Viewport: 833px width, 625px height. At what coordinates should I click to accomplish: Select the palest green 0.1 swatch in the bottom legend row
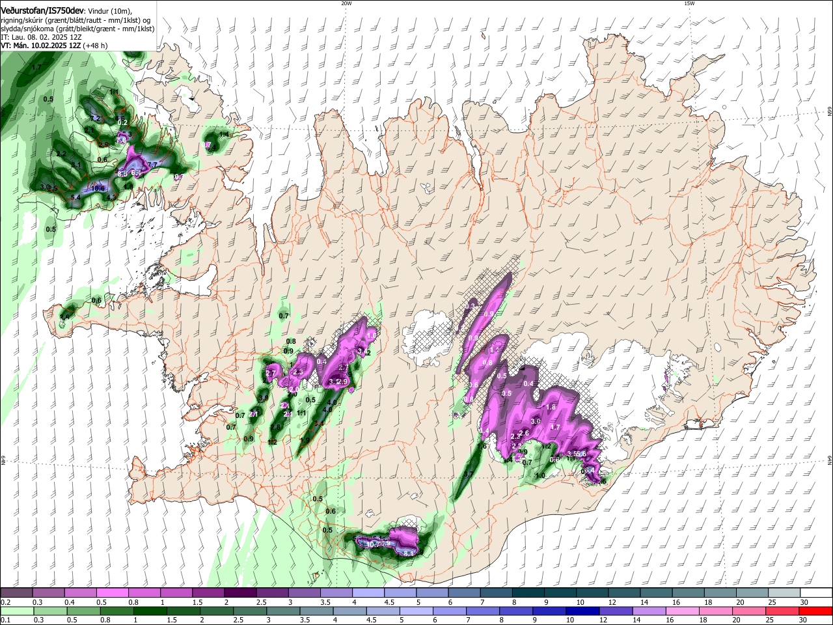[17, 611]
